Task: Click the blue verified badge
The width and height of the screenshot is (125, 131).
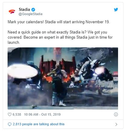Action: click(33, 10)
